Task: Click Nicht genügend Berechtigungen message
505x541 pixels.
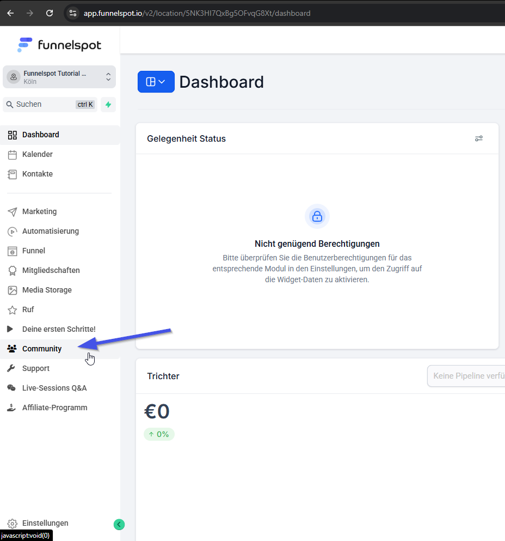Action: click(317, 244)
